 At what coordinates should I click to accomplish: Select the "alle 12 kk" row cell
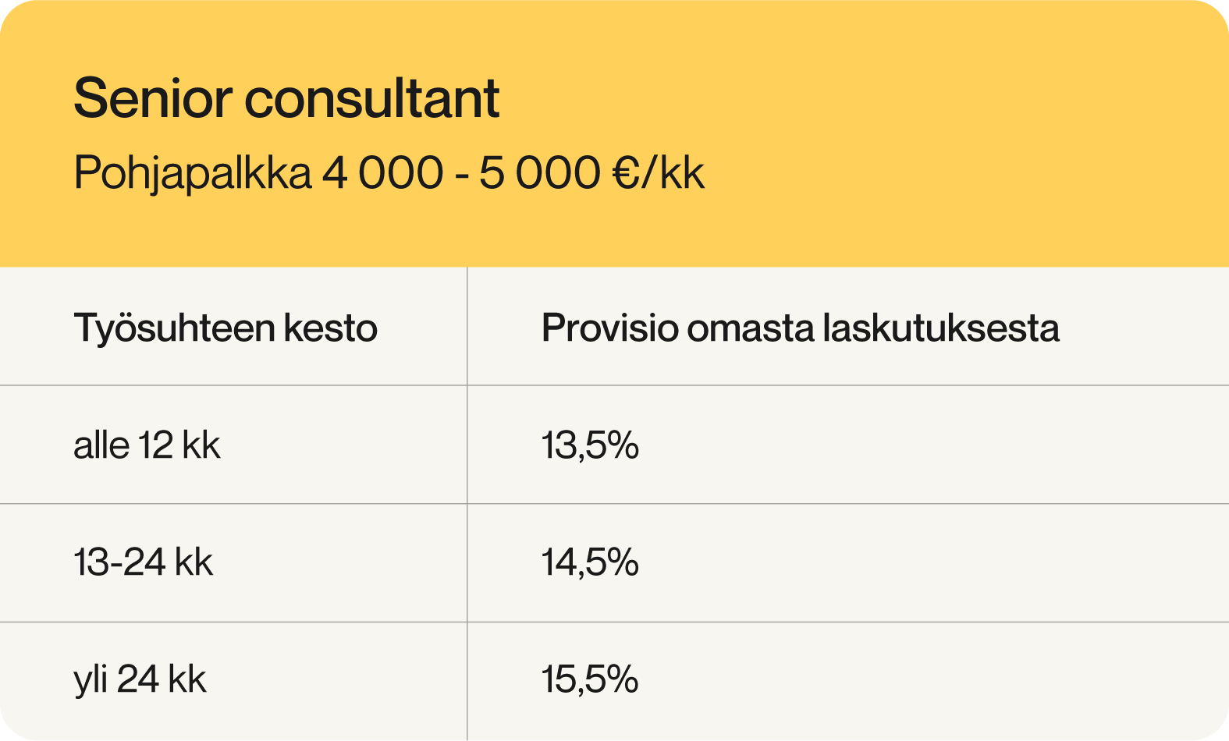147,445
